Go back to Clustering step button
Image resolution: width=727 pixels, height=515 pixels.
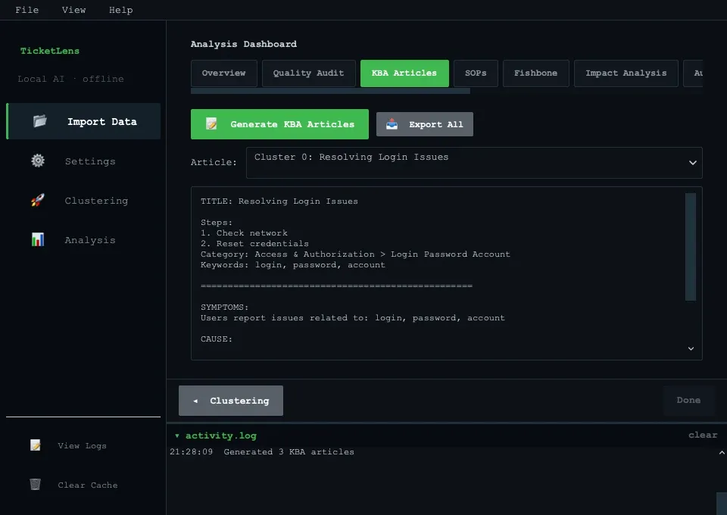tap(231, 401)
